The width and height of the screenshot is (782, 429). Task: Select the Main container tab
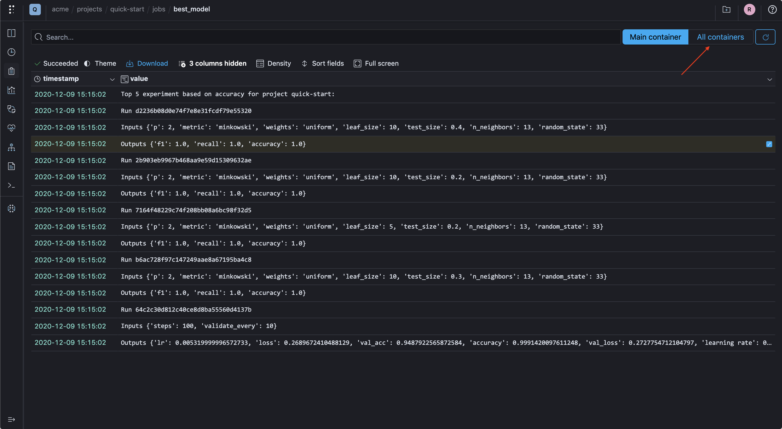pos(655,37)
